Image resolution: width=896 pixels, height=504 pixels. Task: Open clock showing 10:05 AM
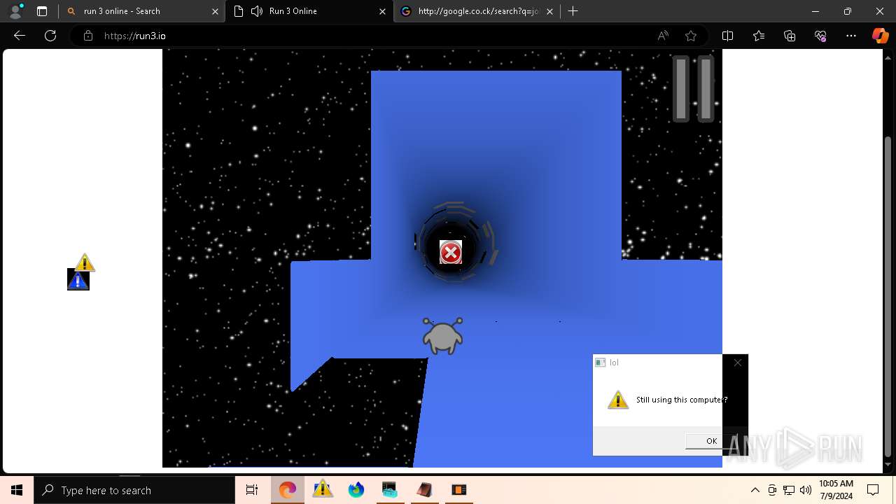pos(836,490)
